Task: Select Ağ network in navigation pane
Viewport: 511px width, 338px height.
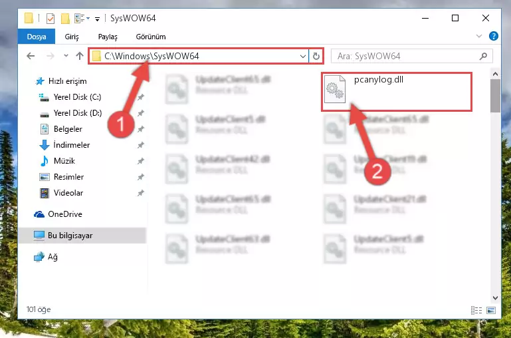Action: point(46,257)
